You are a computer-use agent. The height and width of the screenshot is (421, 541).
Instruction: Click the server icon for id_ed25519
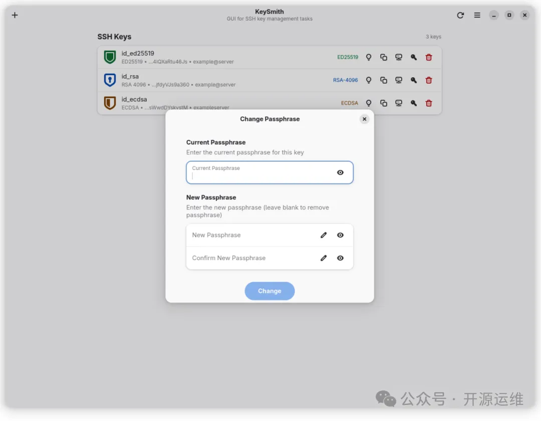[399, 57]
